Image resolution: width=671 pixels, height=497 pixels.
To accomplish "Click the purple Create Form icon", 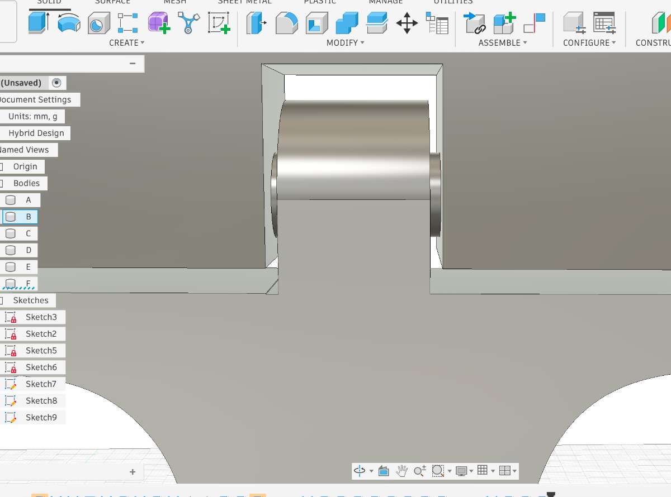I will (x=159, y=23).
